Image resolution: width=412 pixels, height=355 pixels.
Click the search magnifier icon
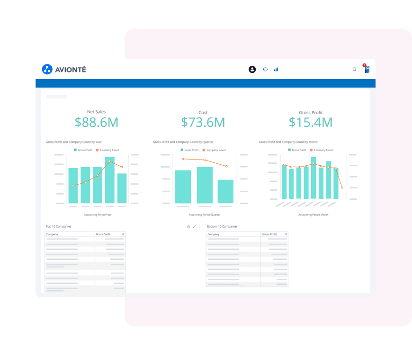(x=354, y=70)
